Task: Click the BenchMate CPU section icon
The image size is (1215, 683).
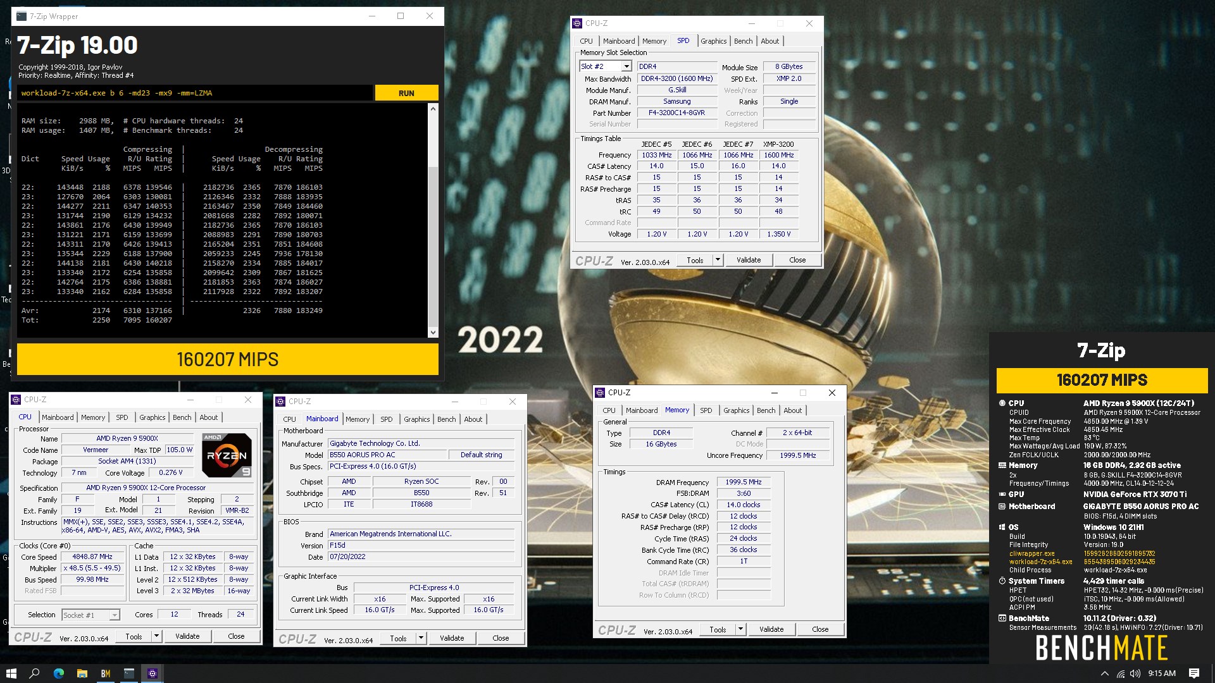Action: 1002,403
